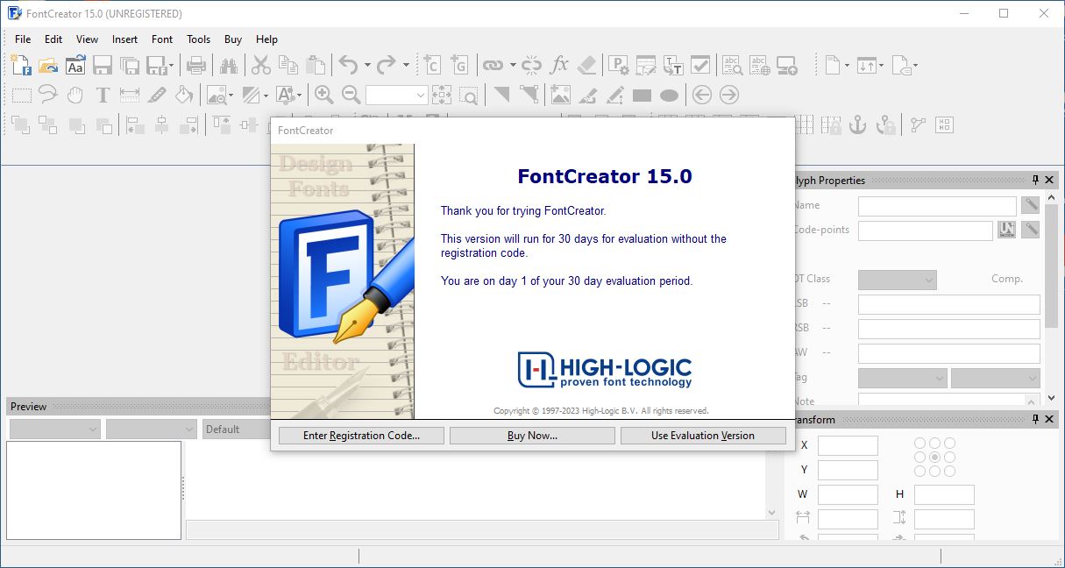This screenshot has height=568, width=1065.
Task: Click the Redo arrow icon
Action: click(387, 65)
